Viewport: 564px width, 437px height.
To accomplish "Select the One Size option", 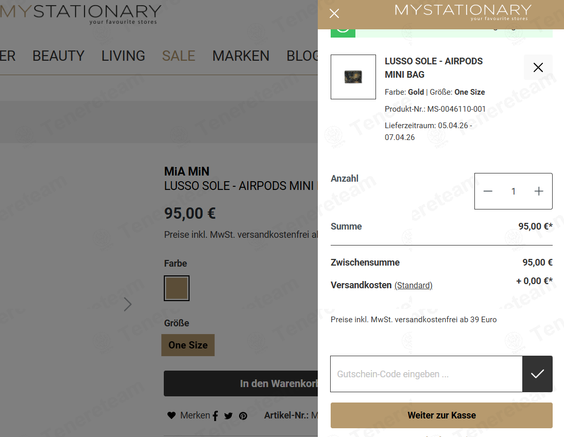I will pyautogui.click(x=188, y=345).
